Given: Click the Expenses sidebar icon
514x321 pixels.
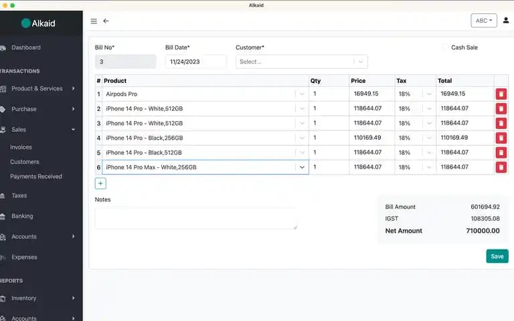Looking at the screenshot, I should 3,257.
